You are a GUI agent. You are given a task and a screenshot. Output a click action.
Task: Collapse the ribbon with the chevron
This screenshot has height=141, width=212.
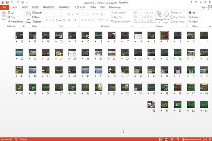(x=210, y=26)
